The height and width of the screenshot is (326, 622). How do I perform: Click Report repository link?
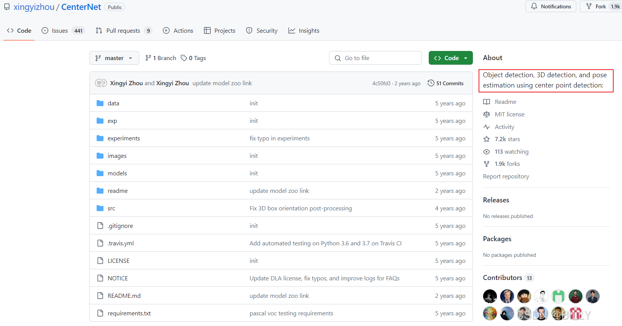[506, 176]
